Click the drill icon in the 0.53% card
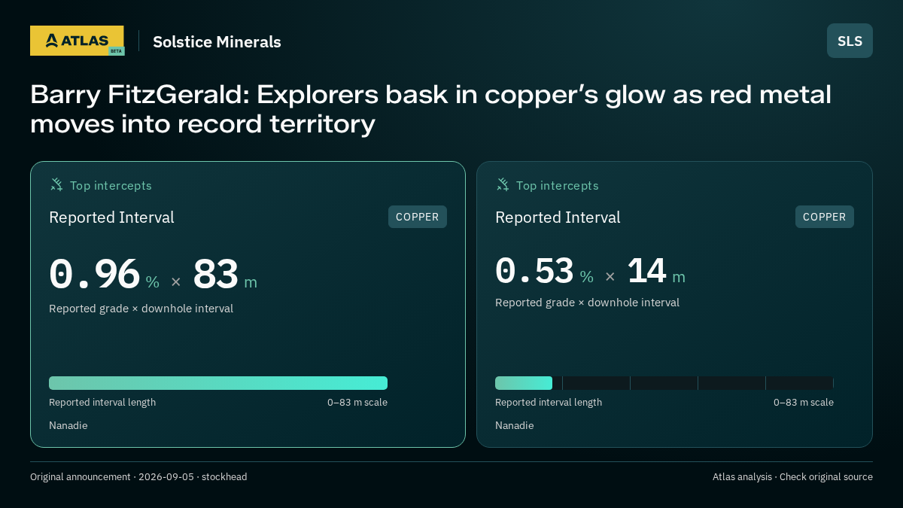Screen dimensions: 903x508 (503, 184)
